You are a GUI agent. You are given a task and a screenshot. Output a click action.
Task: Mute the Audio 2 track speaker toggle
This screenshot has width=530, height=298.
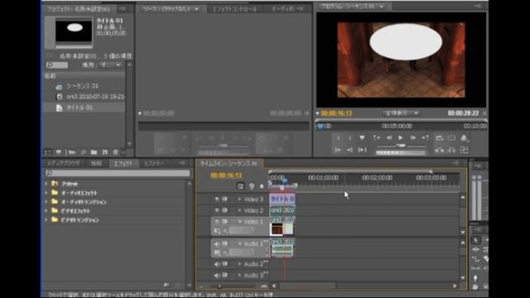(x=217, y=264)
